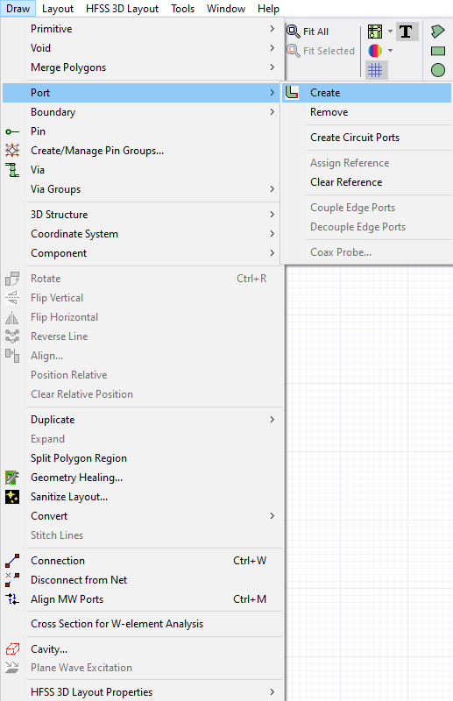Image resolution: width=453 pixels, height=701 pixels.
Task: Open the Layout menu
Action: [58, 9]
